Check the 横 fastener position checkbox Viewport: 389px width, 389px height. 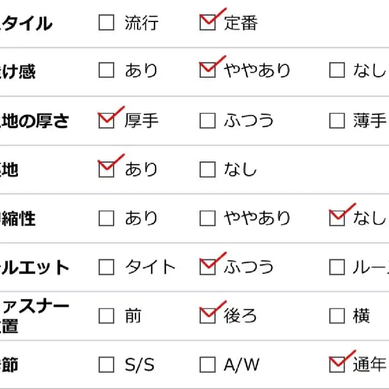point(337,316)
